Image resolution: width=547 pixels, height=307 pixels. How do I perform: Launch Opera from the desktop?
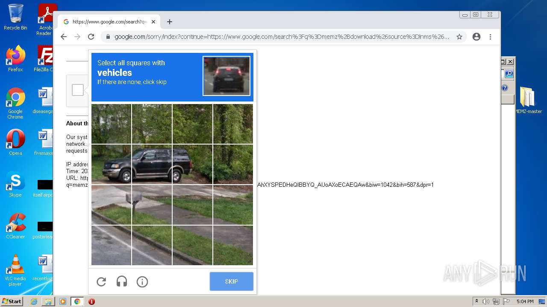point(15,142)
